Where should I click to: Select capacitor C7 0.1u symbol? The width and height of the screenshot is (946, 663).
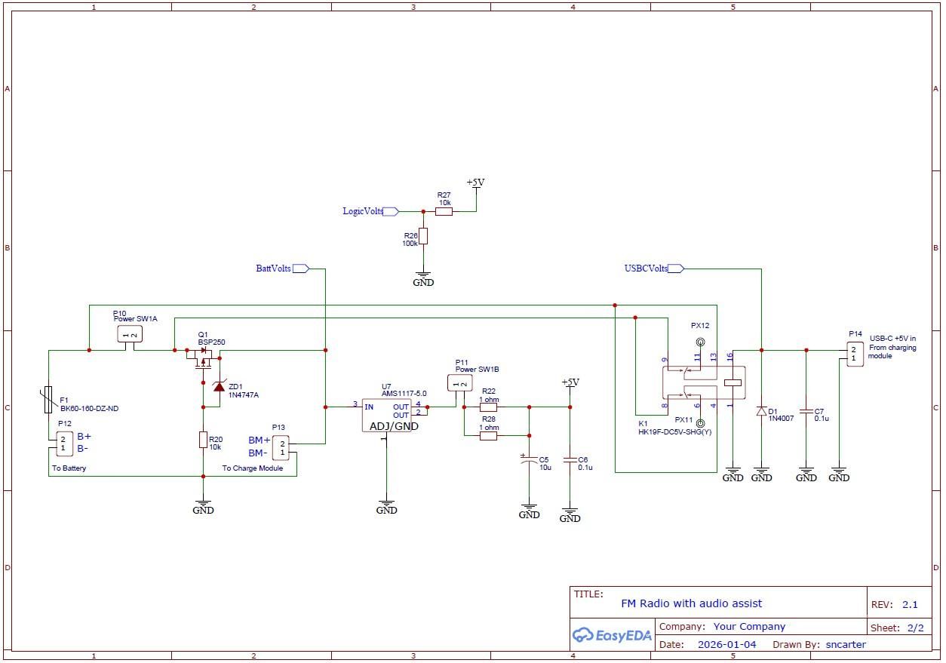806,412
